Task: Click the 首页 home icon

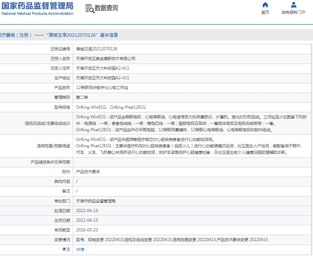Action: (x=265, y=5)
